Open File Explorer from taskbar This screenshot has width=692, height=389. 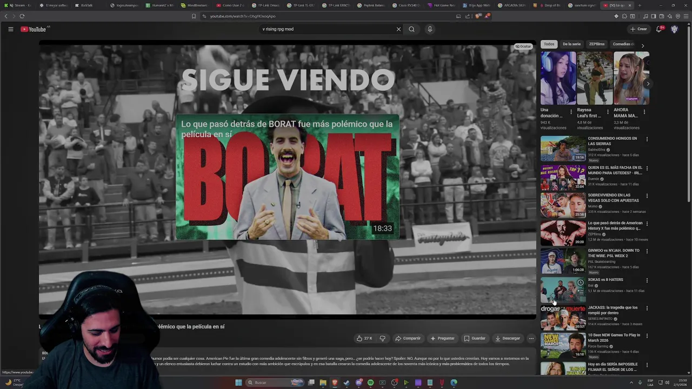tap(323, 383)
